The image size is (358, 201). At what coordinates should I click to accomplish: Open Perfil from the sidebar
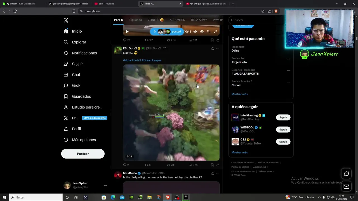72,129
